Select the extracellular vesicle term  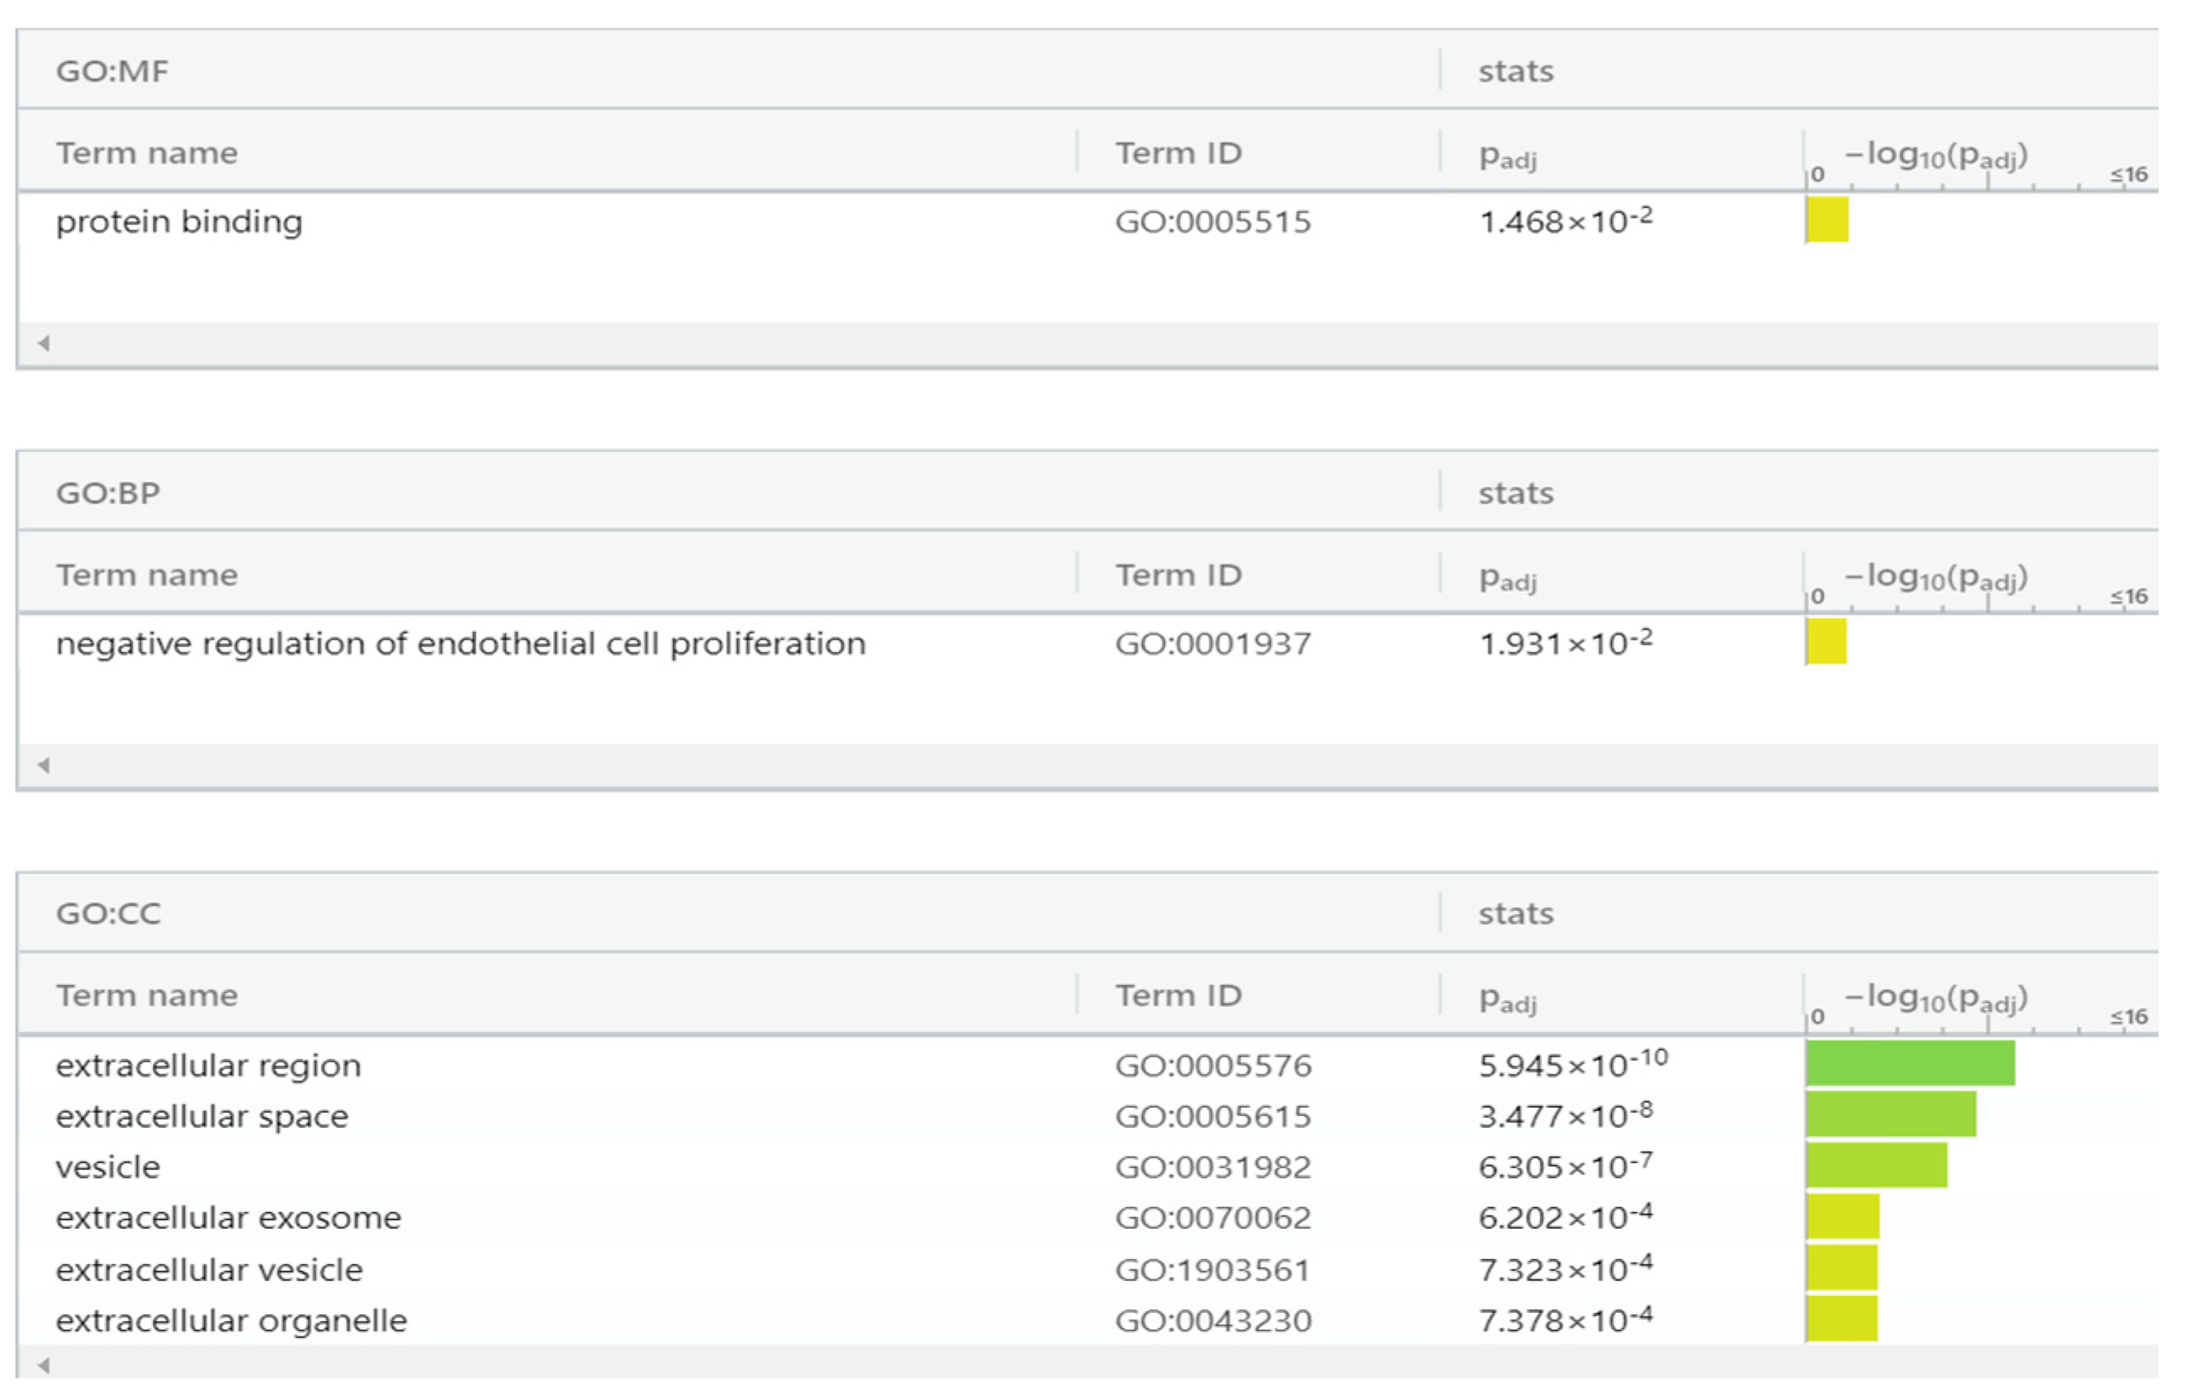pos(209,1270)
